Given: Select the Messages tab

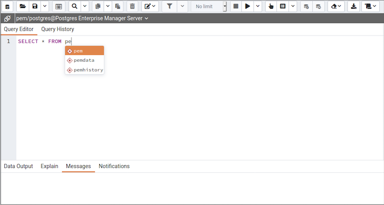Looking at the screenshot, I should (78, 166).
